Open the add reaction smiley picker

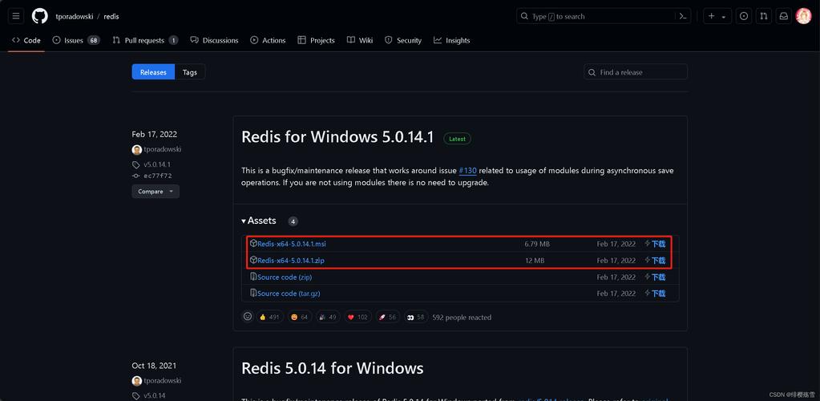tap(248, 317)
